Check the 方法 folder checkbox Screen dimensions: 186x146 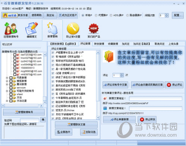pyautogui.click(x=11, y=97)
